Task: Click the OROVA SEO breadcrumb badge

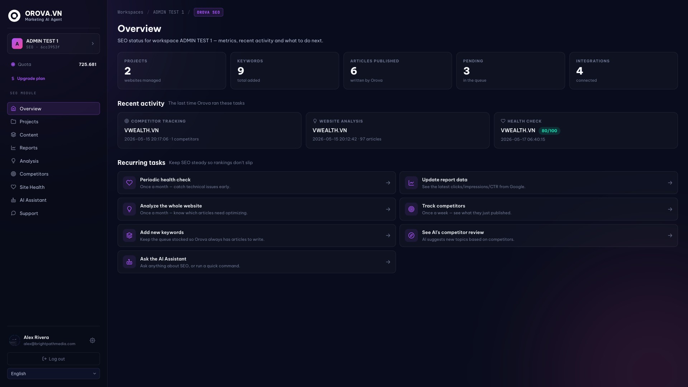Action: click(209, 12)
